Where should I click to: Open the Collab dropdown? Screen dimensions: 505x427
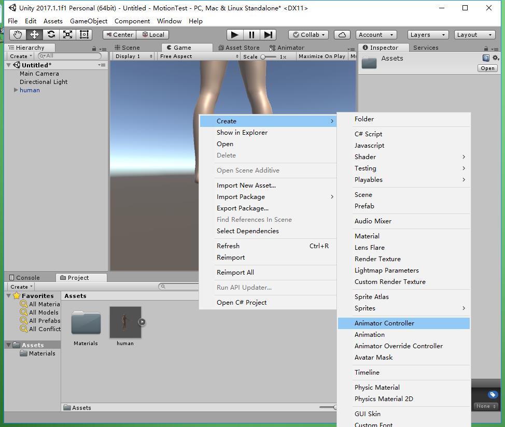[x=308, y=34]
